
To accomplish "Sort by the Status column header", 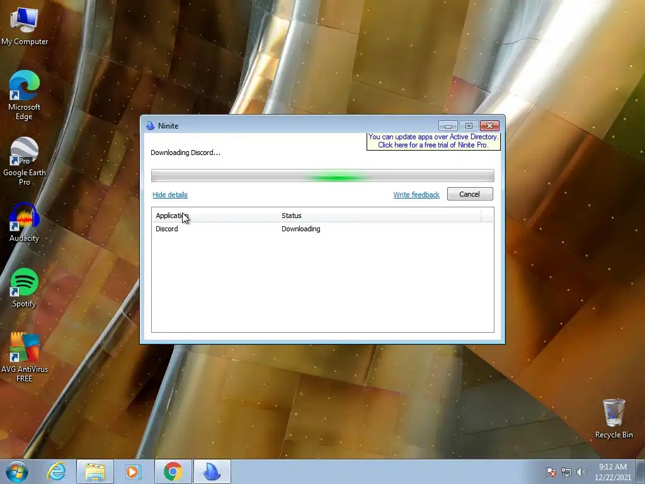I will coord(379,216).
